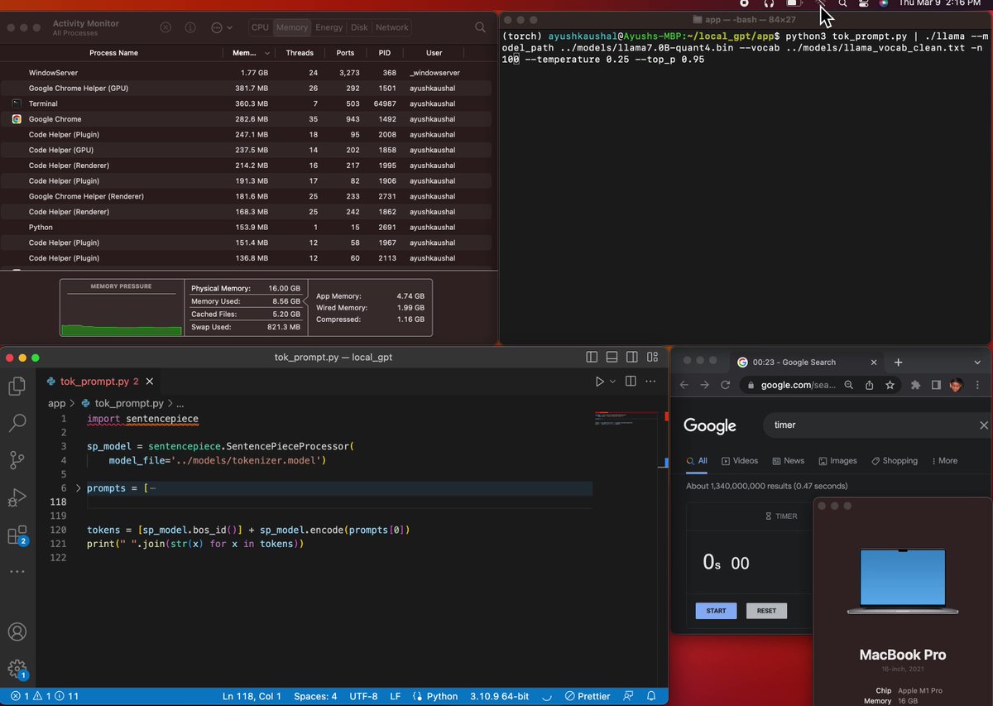Open Activity Monitor's ellipsis action dropdown
The image size is (993, 706).
(x=221, y=27)
